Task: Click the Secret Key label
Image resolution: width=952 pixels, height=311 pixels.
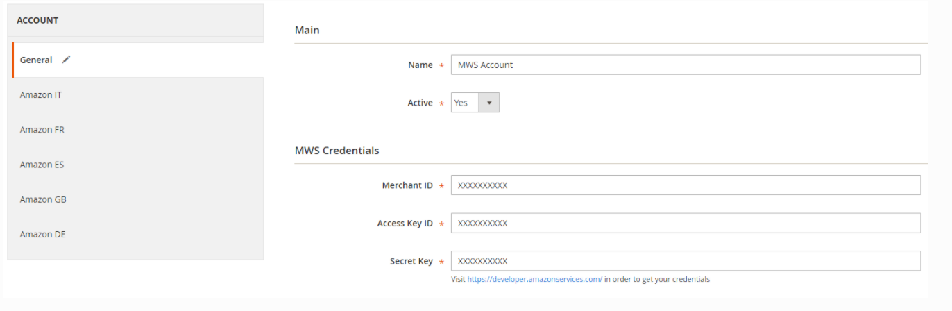Action: click(411, 261)
